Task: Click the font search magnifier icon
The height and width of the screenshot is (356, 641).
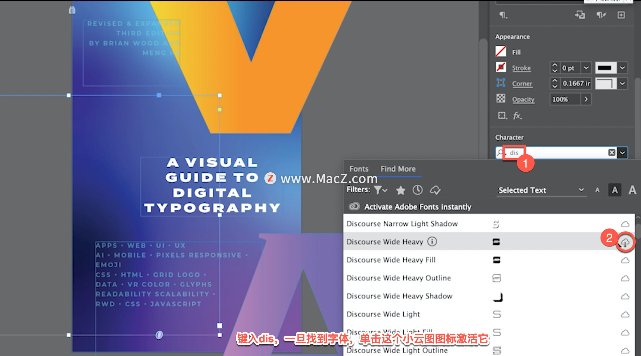Action: [500, 153]
